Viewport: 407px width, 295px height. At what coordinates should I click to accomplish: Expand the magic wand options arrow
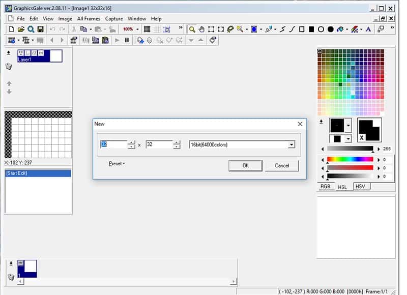pos(247,29)
